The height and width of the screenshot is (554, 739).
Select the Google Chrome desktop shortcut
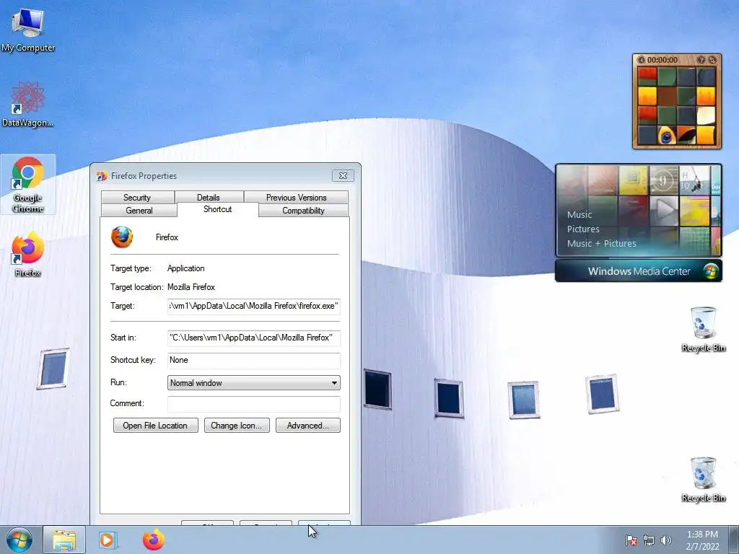(x=28, y=184)
